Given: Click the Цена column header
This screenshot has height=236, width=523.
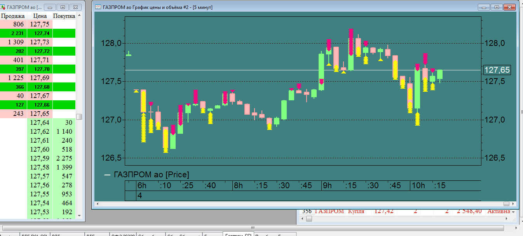Looking at the screenshot, I should [x=40, y=16].
